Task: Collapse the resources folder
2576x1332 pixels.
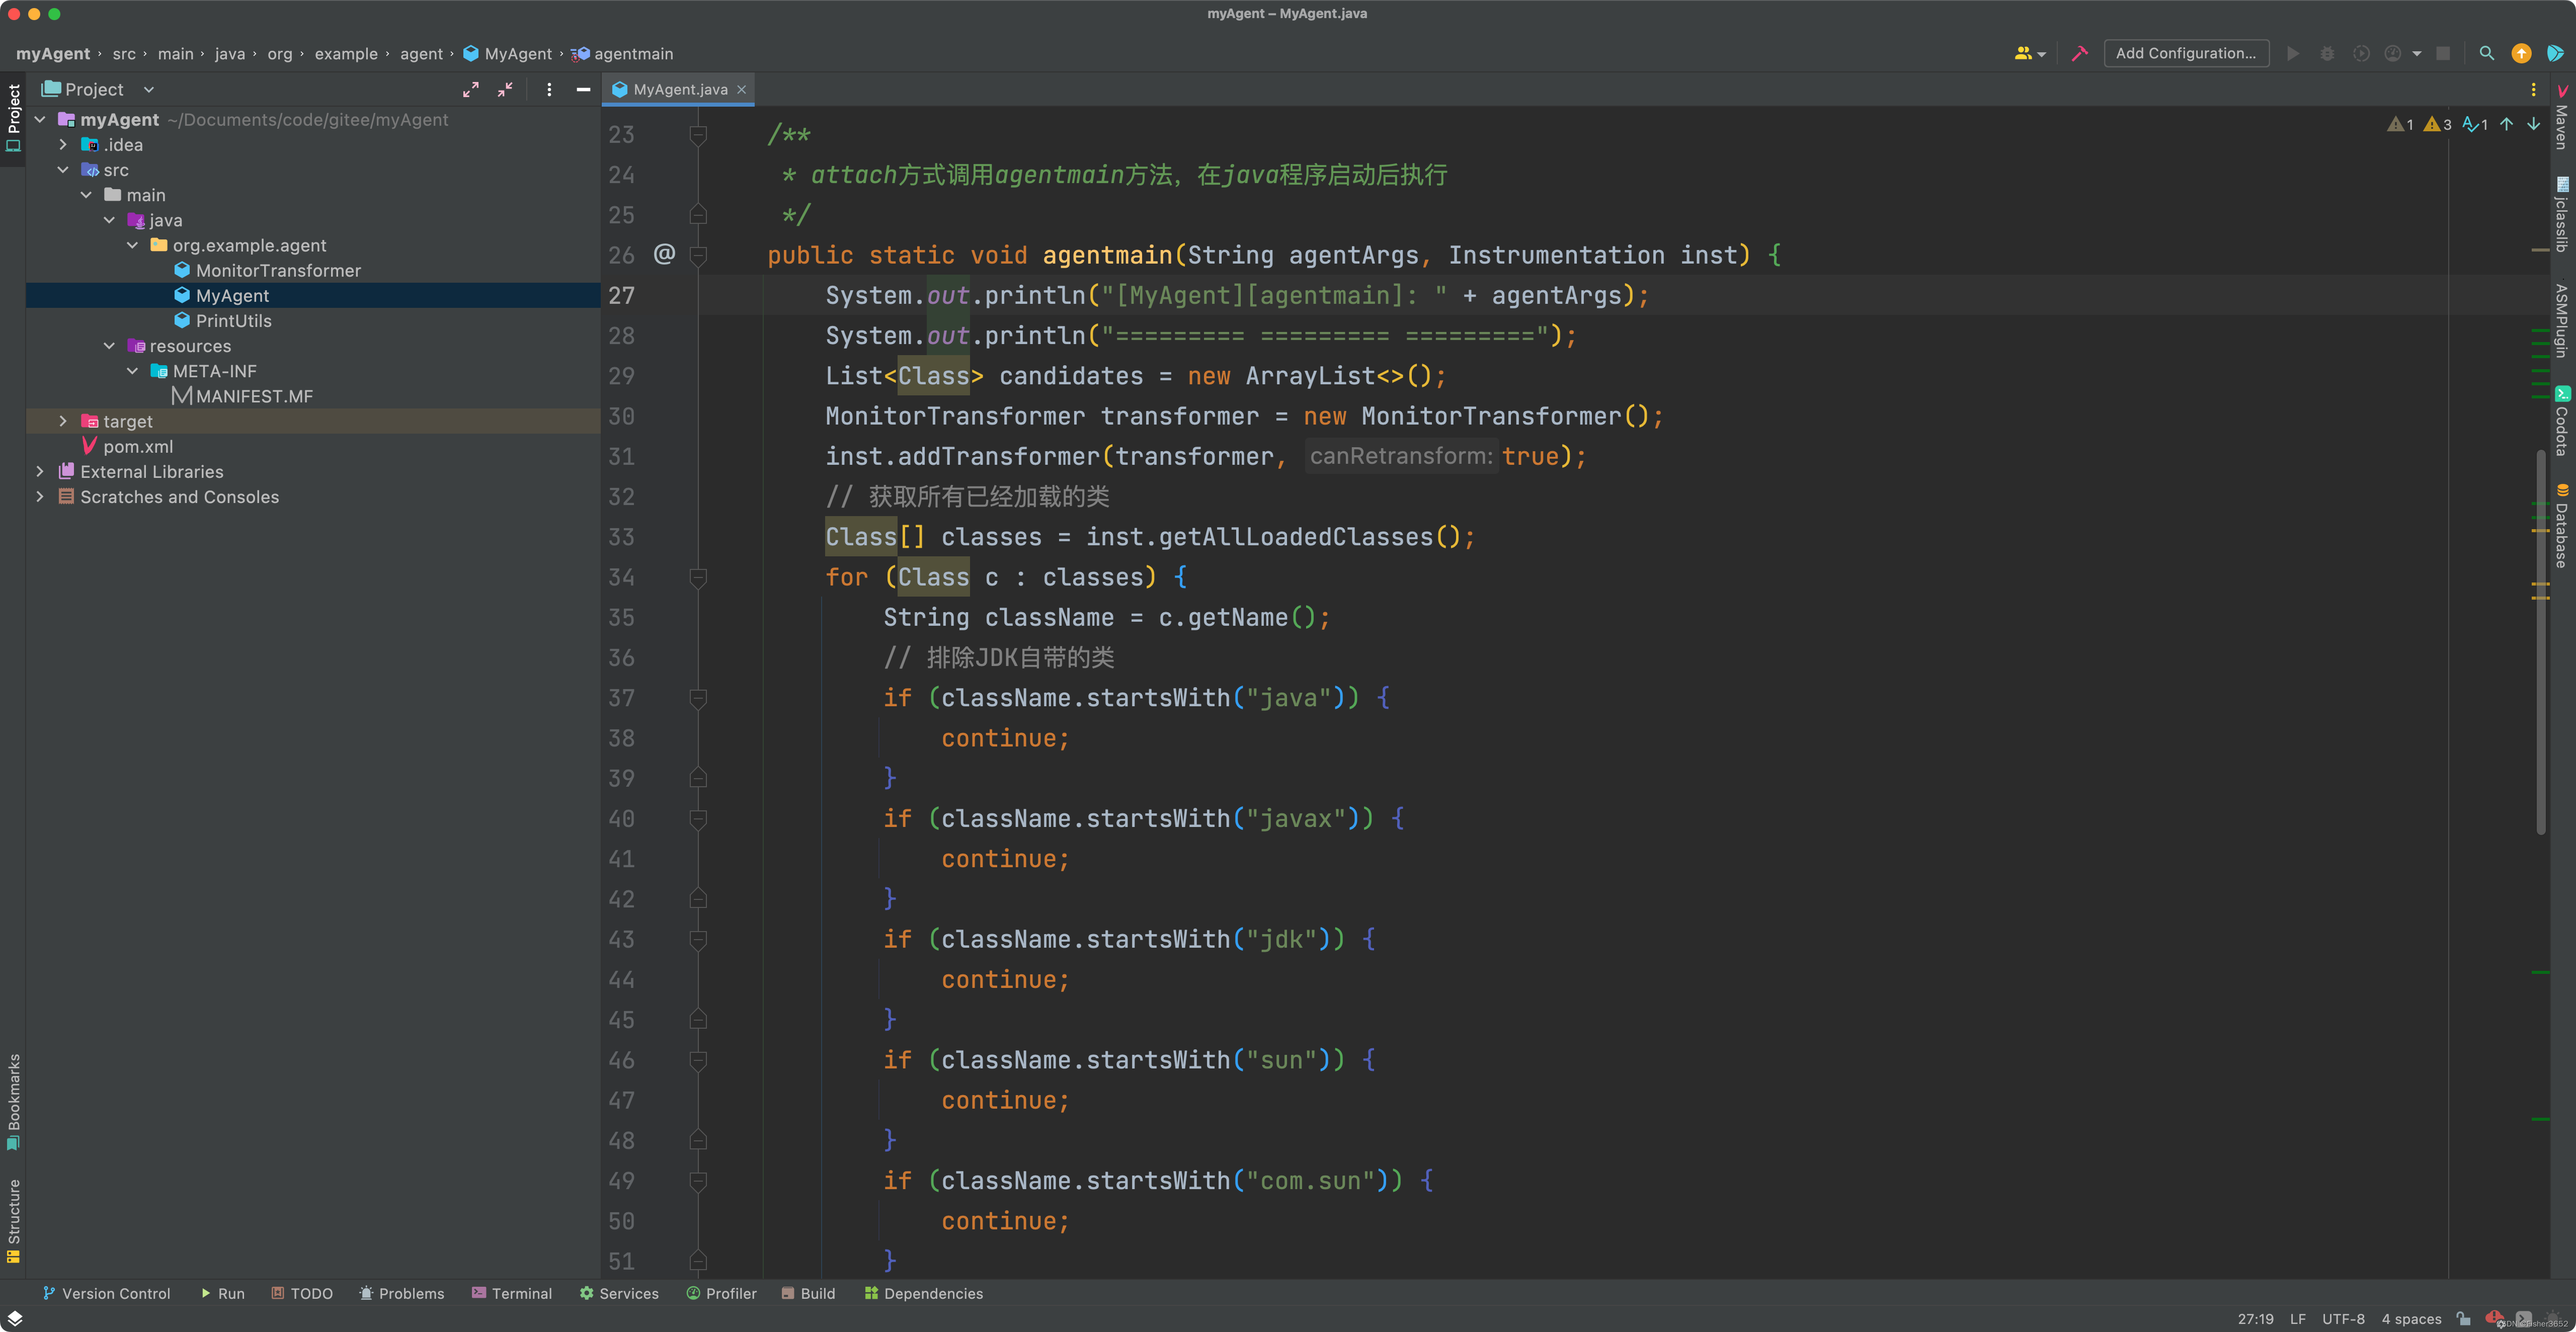Action: coord(109,346)
